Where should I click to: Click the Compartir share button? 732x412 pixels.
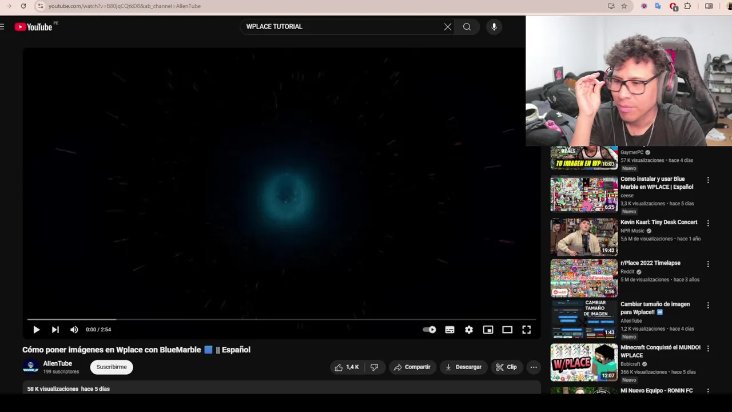412,367
